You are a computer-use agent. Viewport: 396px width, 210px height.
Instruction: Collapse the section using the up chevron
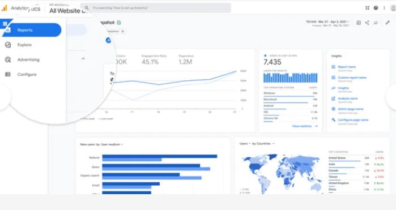(83, 58)
